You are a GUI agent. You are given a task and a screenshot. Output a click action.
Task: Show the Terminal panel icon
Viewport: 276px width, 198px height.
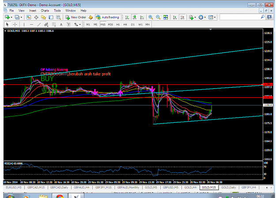tap(51, 17)
